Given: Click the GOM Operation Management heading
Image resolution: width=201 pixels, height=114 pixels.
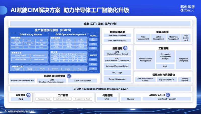Looking at the screenshot, I should coord(71,34).
